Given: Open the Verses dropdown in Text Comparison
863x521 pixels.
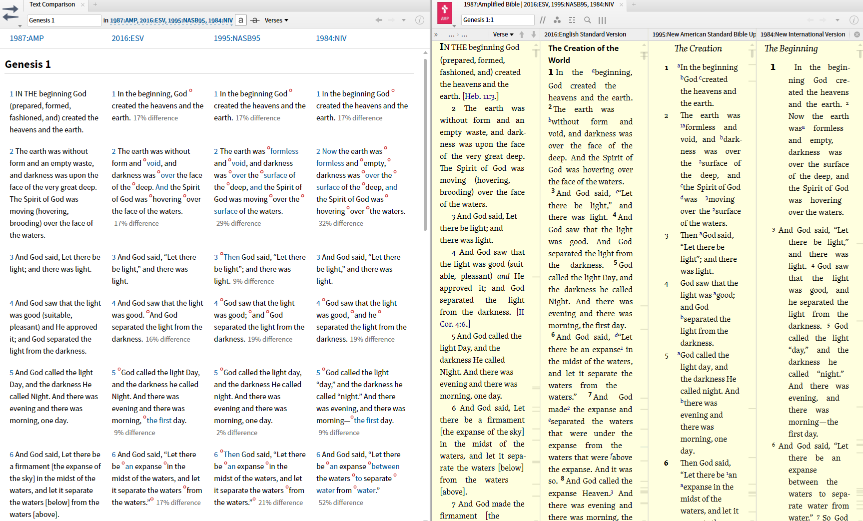Looking at the screenshot, I should coord(276,20).
